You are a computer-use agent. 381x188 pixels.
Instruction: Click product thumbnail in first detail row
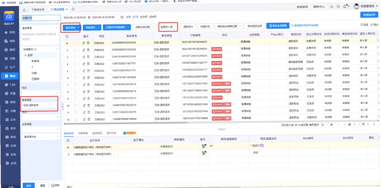204,146
